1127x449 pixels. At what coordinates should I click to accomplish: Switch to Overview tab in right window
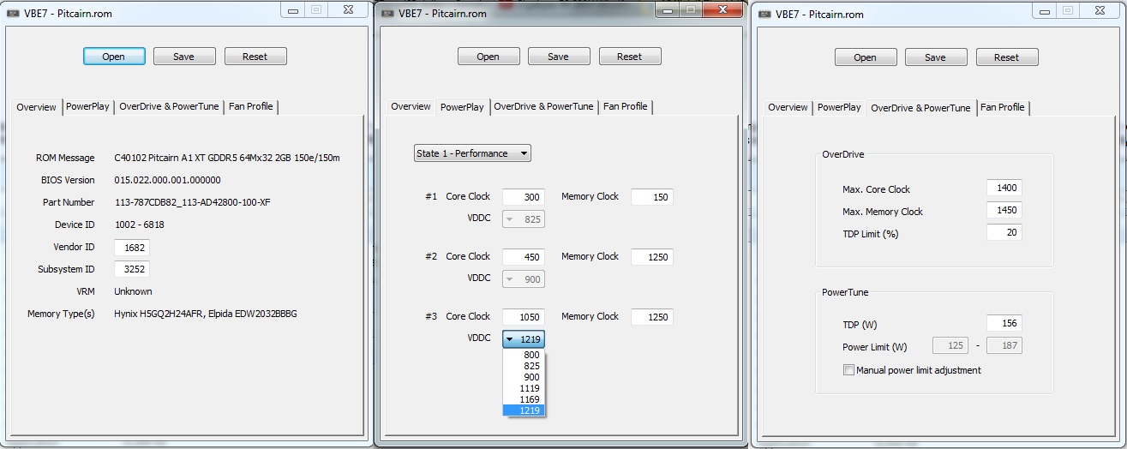(788, 108)
